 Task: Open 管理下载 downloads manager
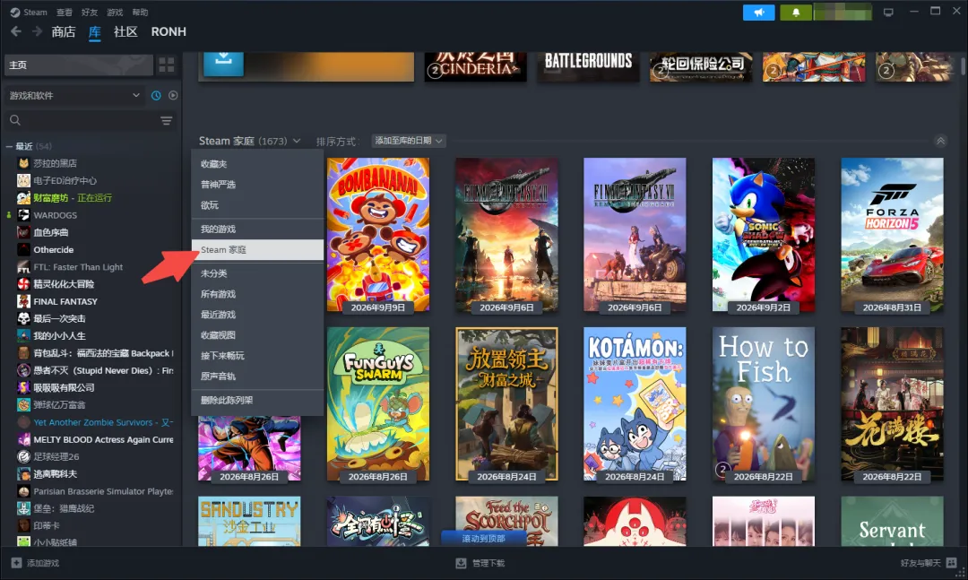click(x=480, y=563)
